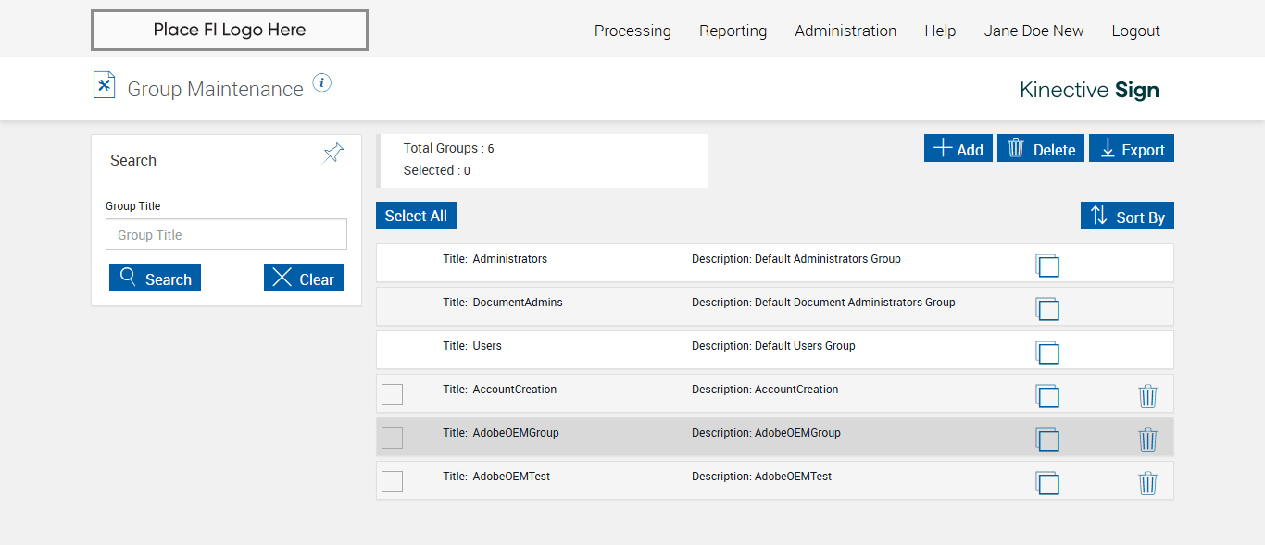Click trash icon for AdobeOEMGroup row
This screenshot has width=1265, height=545.
1147,440
